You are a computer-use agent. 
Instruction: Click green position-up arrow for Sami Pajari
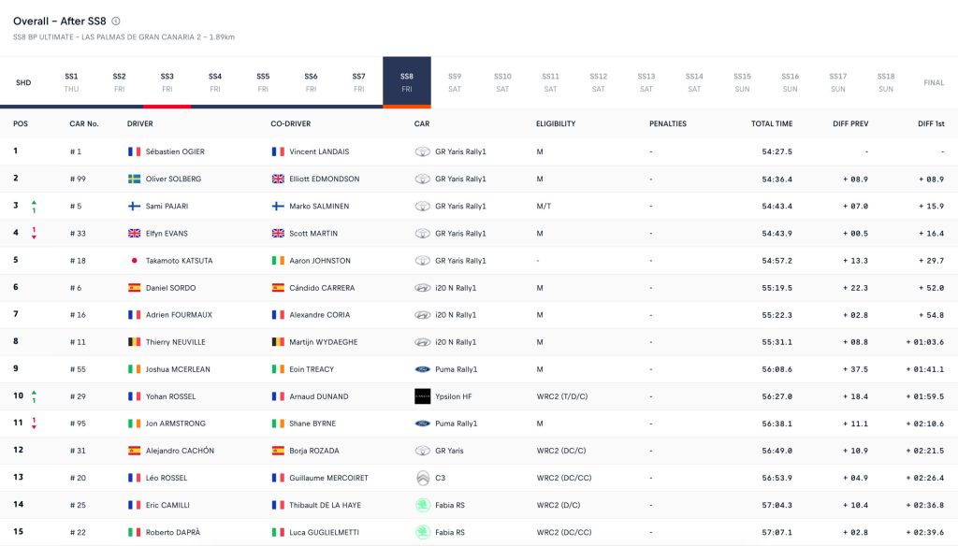(35, 201)
